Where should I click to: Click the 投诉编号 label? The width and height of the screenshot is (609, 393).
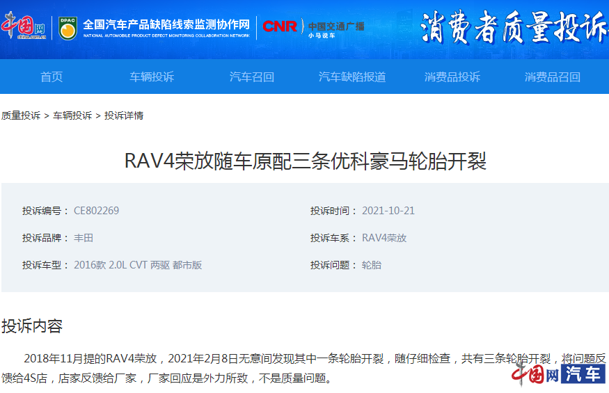[45, 211]
